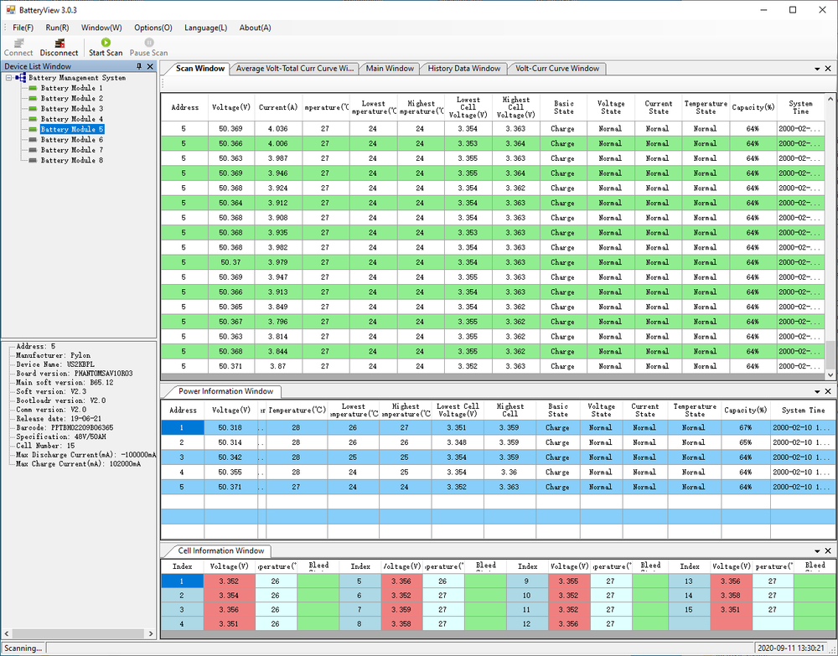Open the Options(O) menu

[153, 28]
